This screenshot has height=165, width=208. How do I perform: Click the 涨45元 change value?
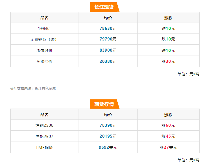pos(168,137)
